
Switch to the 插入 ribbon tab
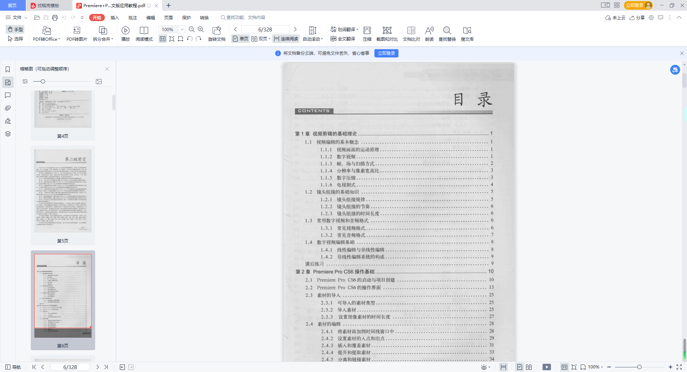[115, 18]
